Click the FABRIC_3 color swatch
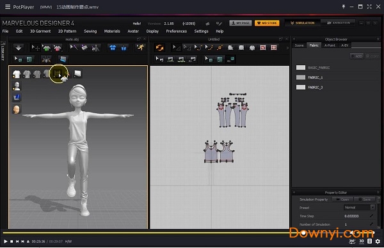The image size is (384, 248). (x=301, y=87)
